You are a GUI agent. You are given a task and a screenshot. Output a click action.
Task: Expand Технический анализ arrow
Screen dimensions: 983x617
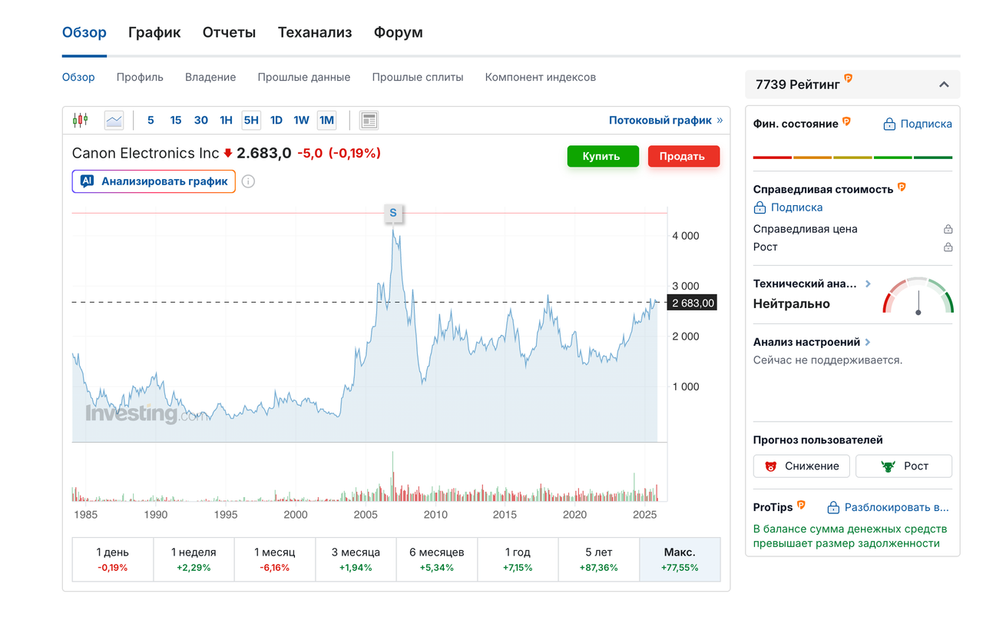click(868, 284)
